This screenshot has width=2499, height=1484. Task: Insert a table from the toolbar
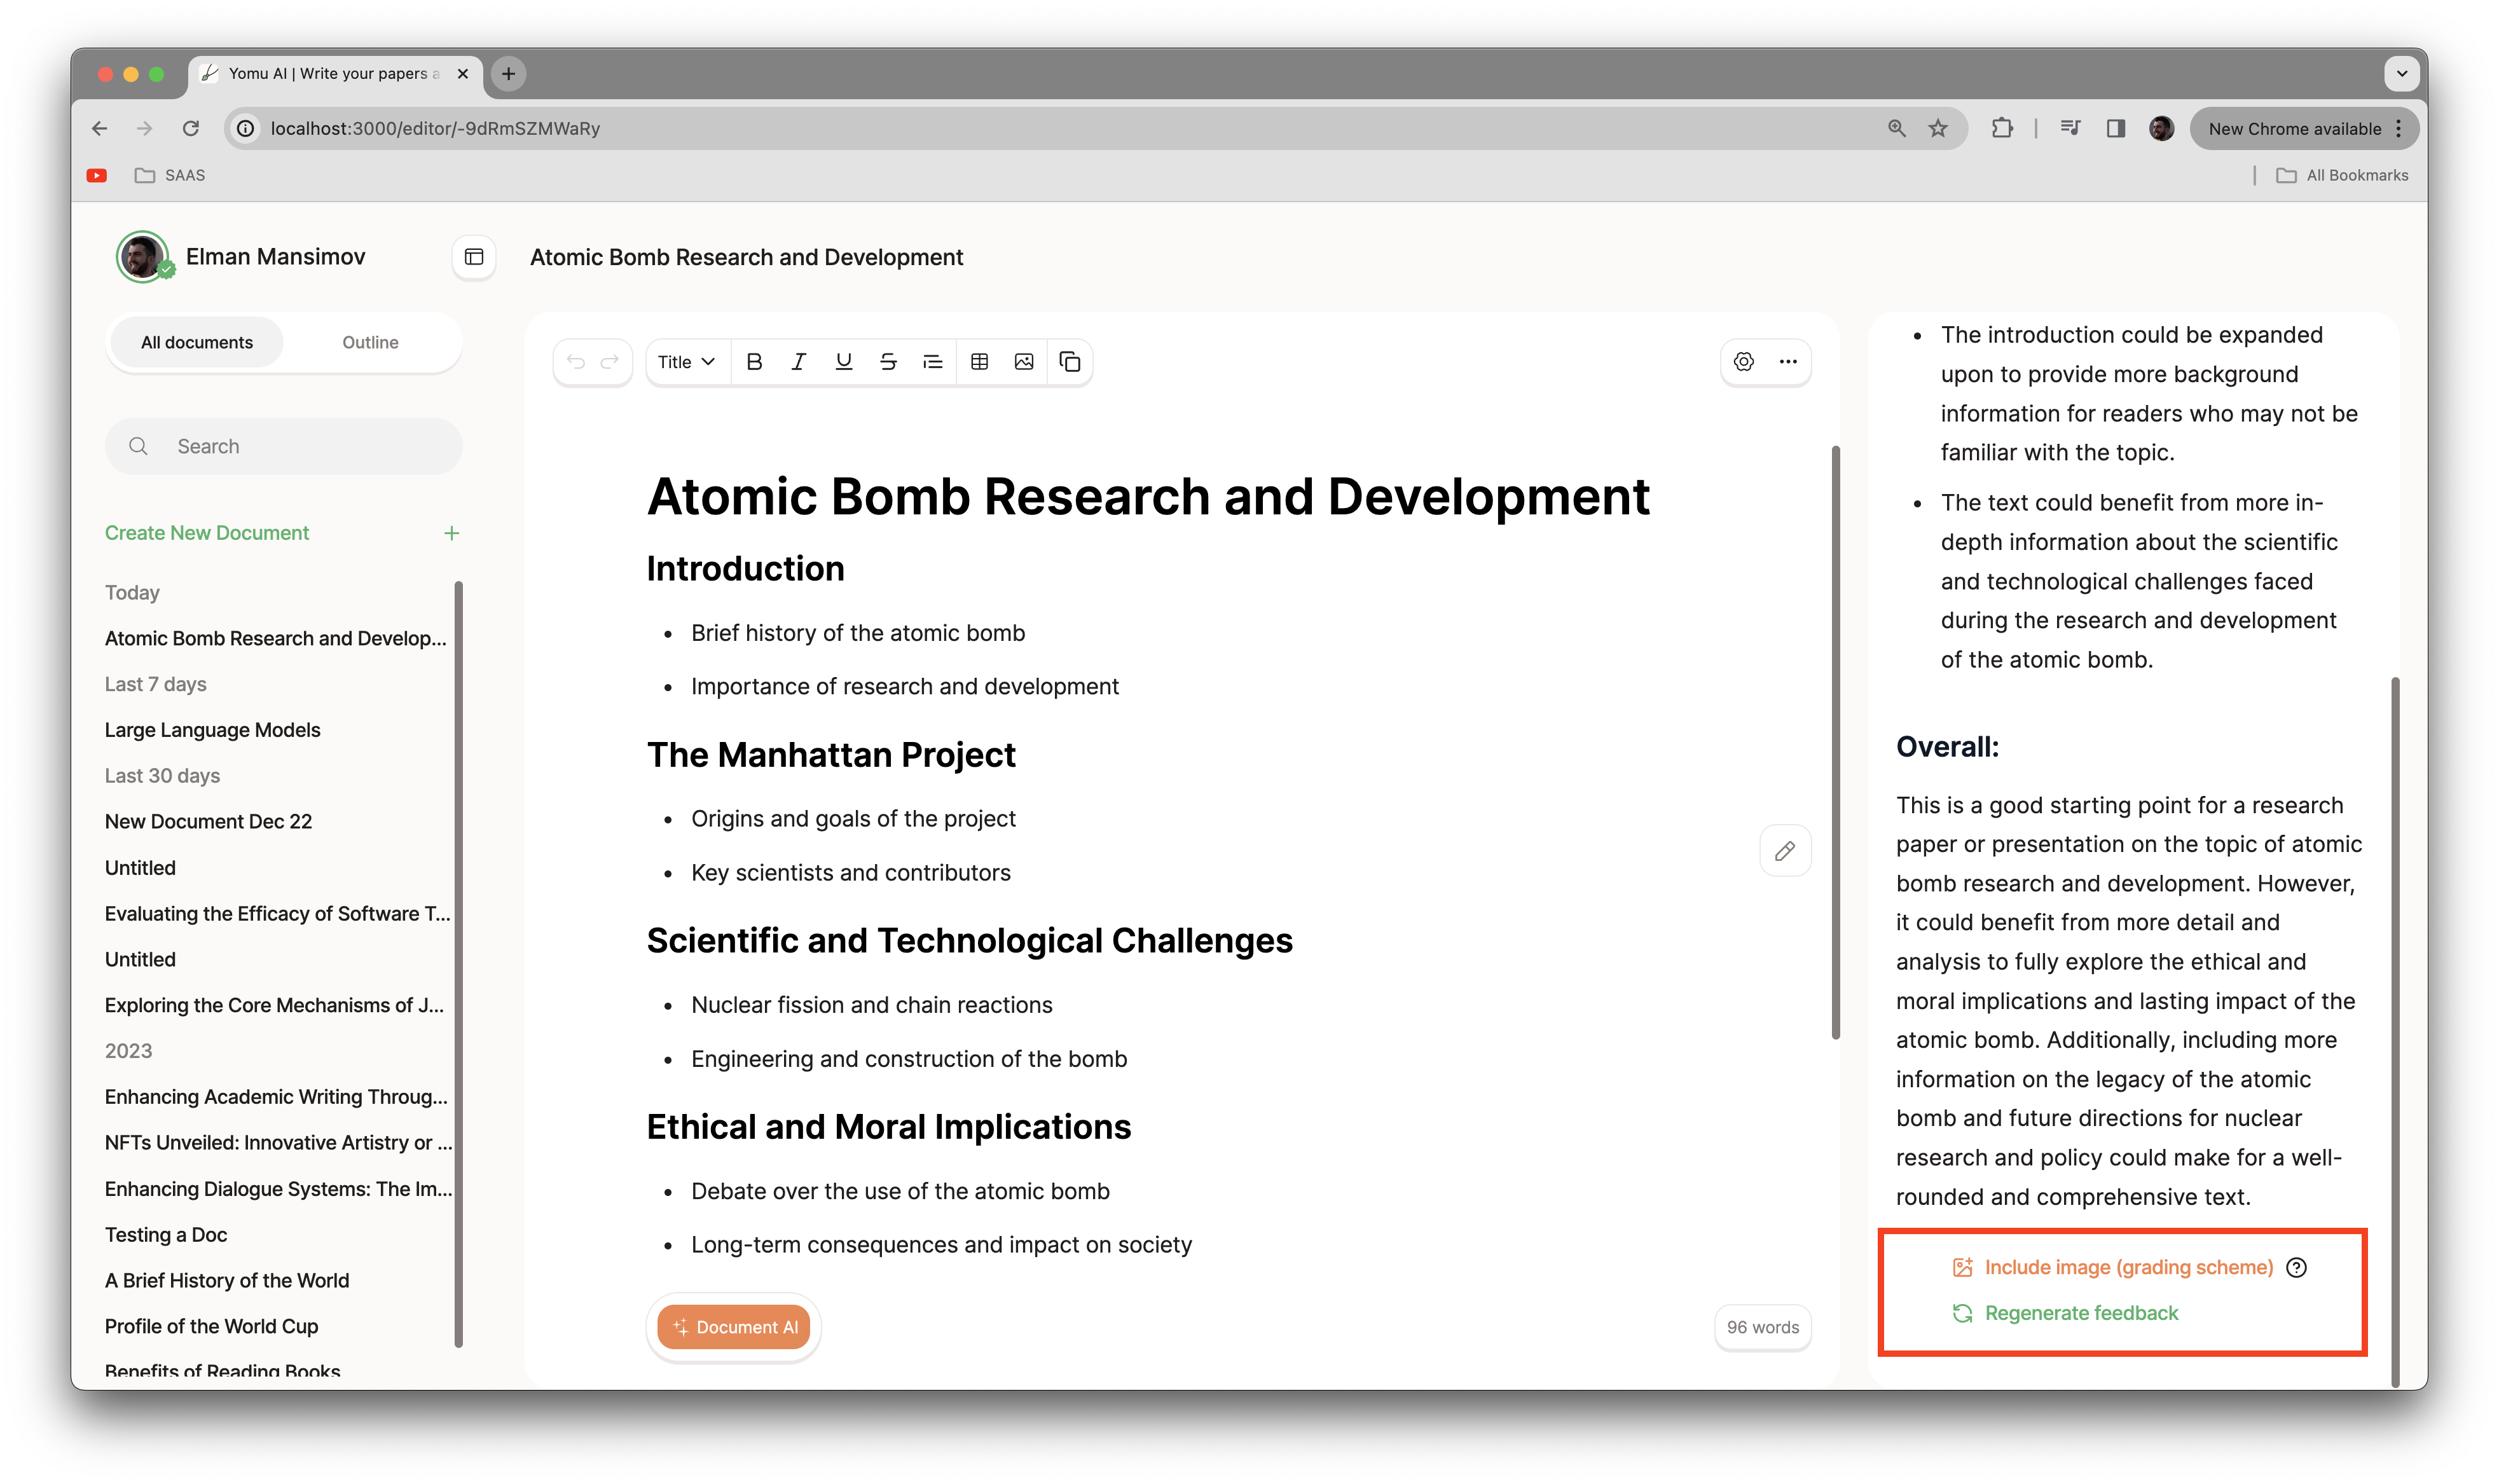979,362
